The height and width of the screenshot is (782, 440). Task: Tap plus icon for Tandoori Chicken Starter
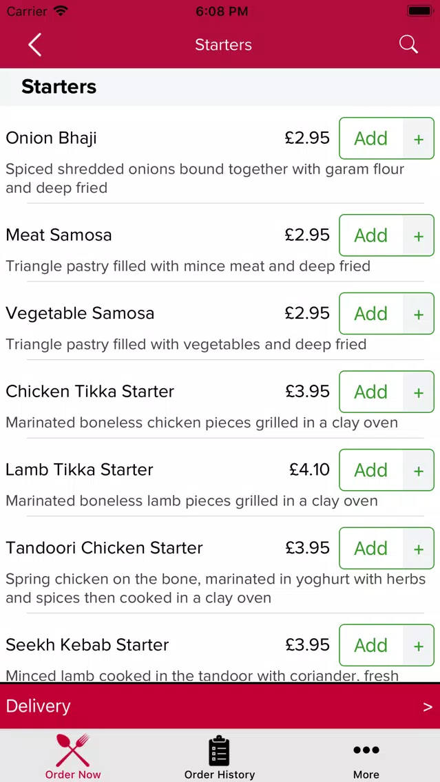[419, 548]
